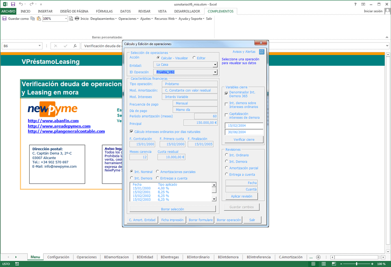Screen dimensions: 391x267
Task: Switch to the FÓRMULAS ribbon tab
Action: tap(104, 11)
